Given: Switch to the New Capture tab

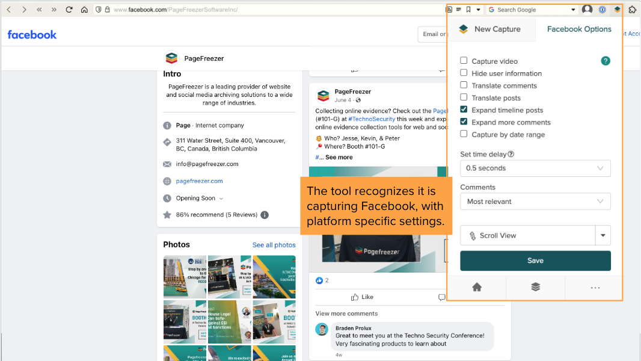Looking at the screenshot, I should tap(491, 29).
